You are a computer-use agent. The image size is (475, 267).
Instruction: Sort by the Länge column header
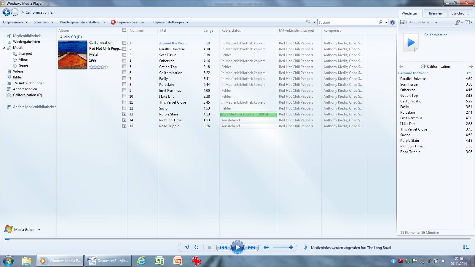click(x=211, y=30)
